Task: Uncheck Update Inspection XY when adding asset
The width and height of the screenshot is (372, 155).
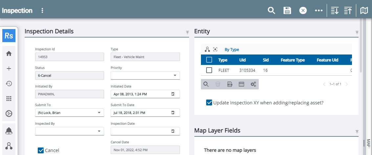Action: (x=209, y=102)
